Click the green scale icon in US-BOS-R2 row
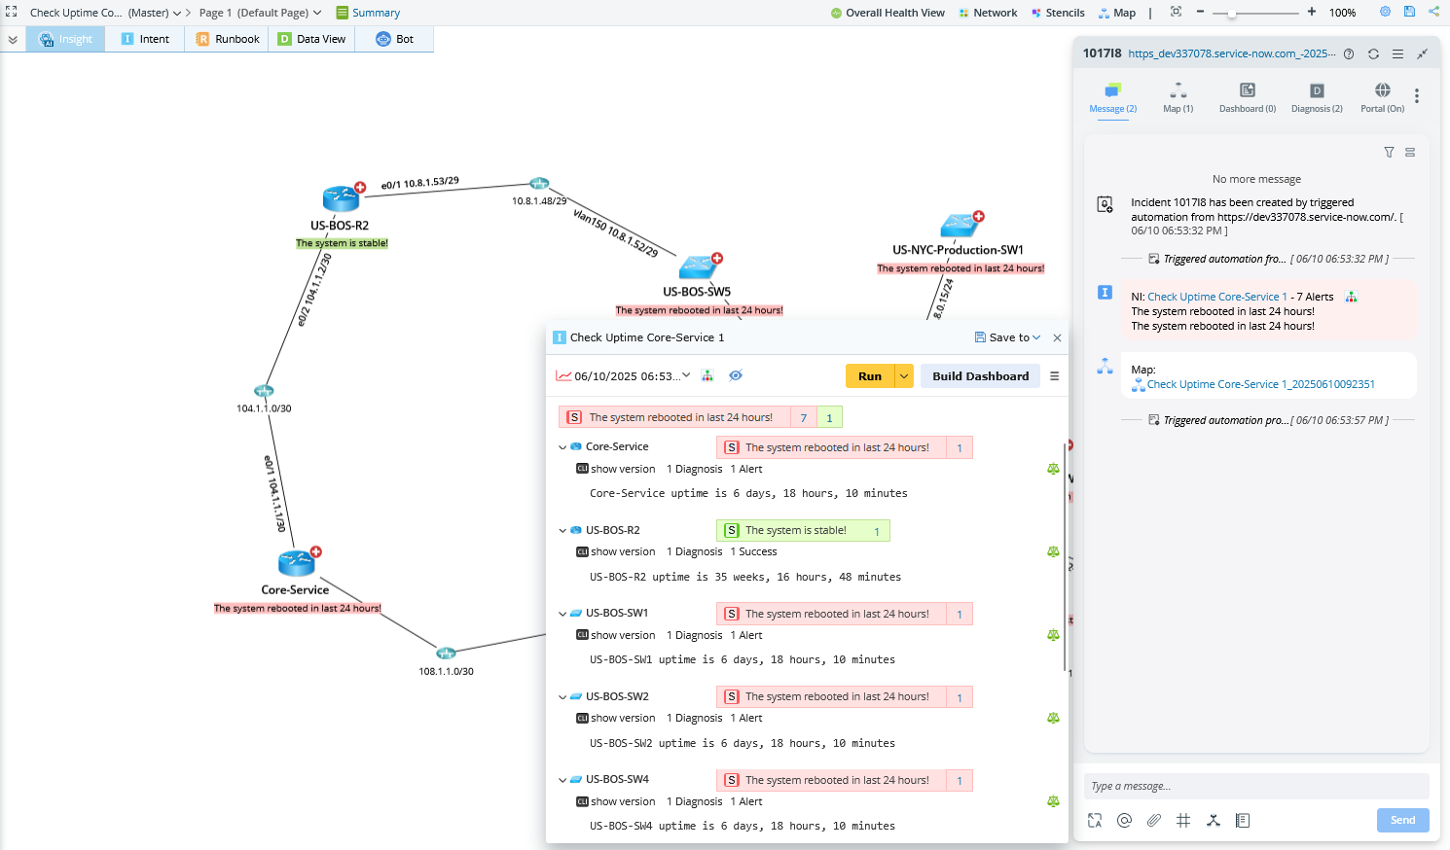 (x=1053, y=551)
